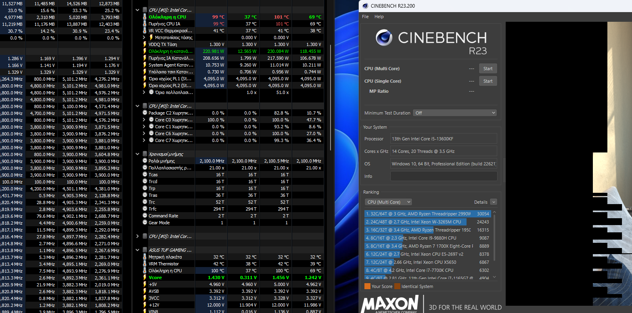Click the chip icon of ASUS TUF GAMING header
This screenshot has height=313, width=632.
coord(145,250)
